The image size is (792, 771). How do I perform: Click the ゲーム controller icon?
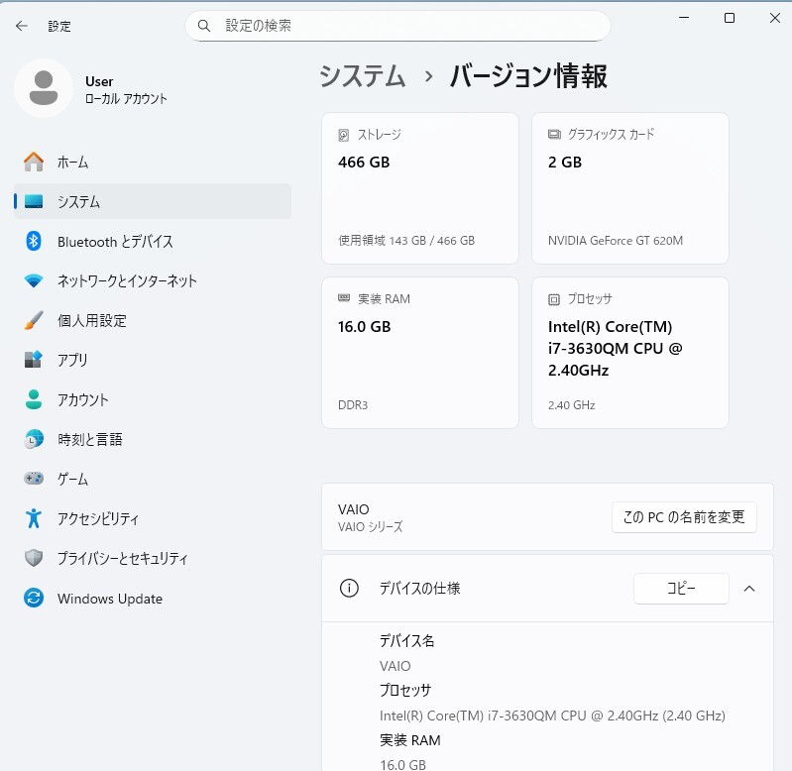tap(34, 478)
